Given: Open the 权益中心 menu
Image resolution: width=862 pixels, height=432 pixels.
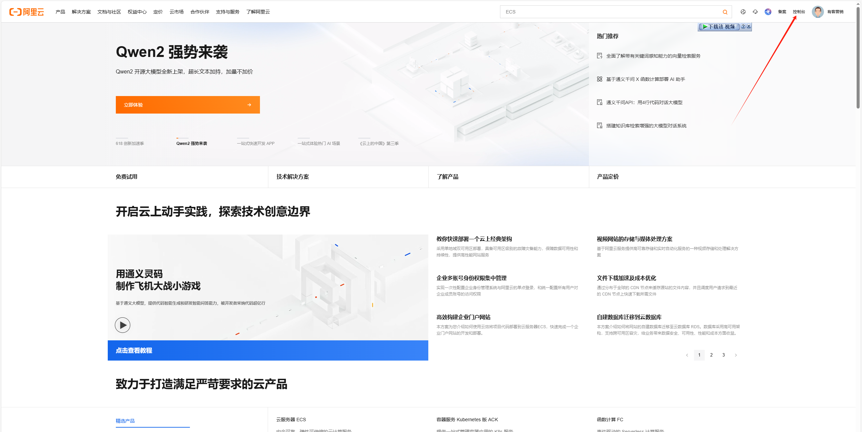Looking at the screenshot, I should pos(137,12).
